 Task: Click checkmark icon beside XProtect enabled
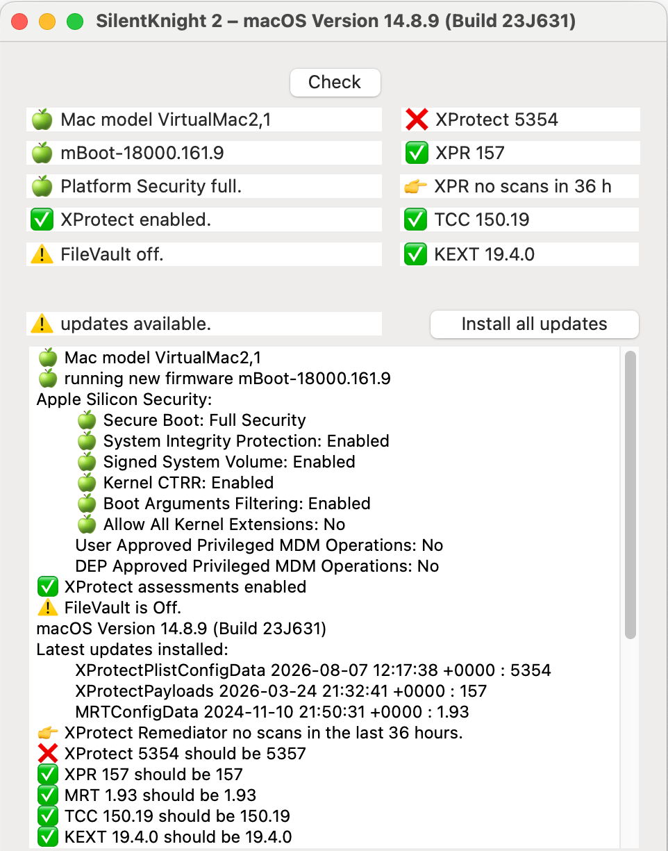(42, 220)
